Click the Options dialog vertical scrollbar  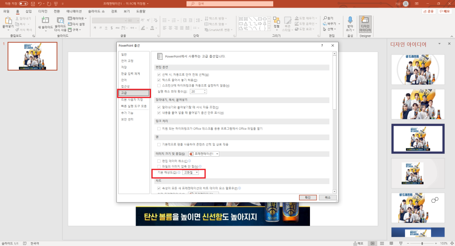coord(334,122)
